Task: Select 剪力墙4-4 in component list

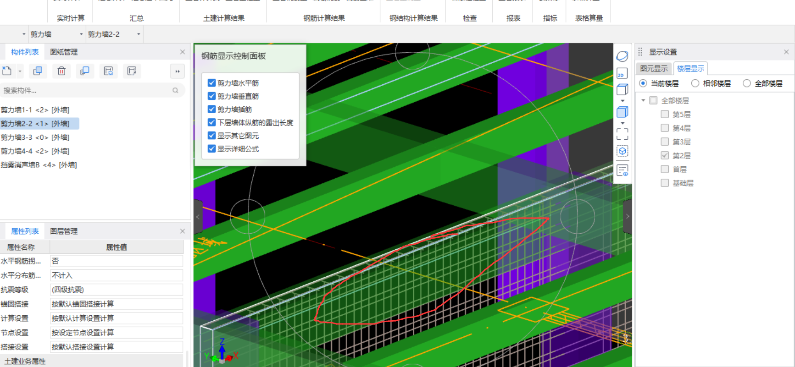Action: coord(35,151)
